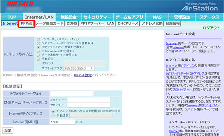Show the ステータス tab
Viewport: 224px width, 136px height.
[x=209, y=17]
